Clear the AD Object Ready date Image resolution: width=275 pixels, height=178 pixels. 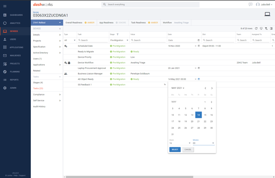(x=195, y=79)
